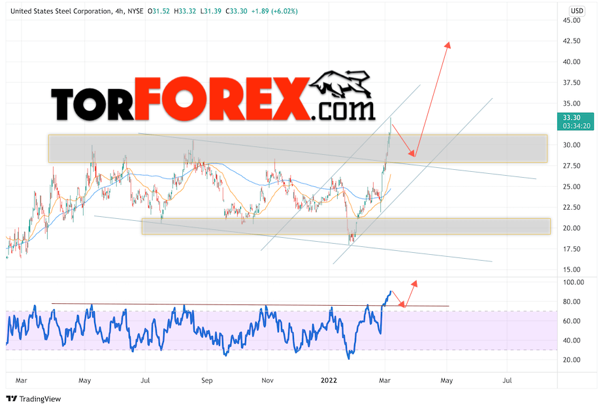Click the 40.00 RSI axis label

point(572,340)
